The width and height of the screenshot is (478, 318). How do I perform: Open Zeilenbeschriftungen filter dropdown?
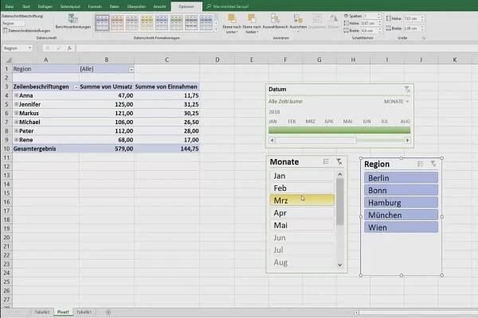point(76,87)
